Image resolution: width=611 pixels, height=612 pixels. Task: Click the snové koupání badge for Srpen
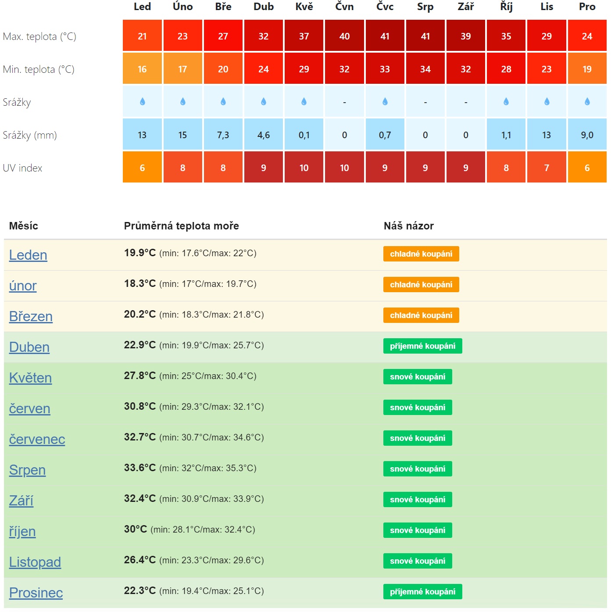418,469
